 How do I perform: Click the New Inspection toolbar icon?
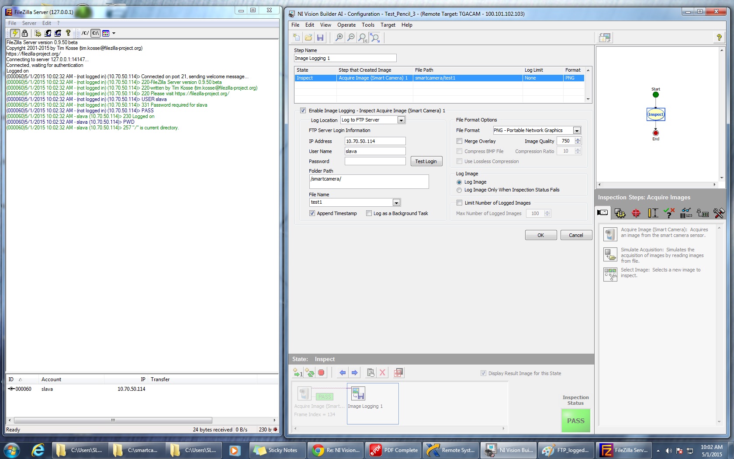[297, 38]
